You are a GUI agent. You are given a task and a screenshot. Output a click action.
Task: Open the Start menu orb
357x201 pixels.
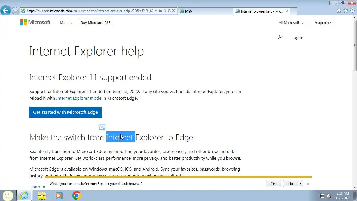(x=8, y=195)
